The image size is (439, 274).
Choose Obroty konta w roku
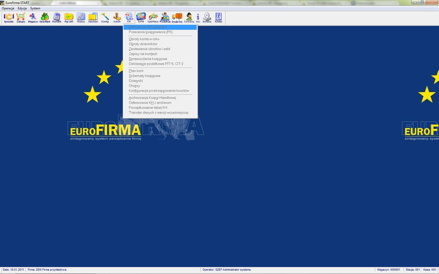[160, 39]
